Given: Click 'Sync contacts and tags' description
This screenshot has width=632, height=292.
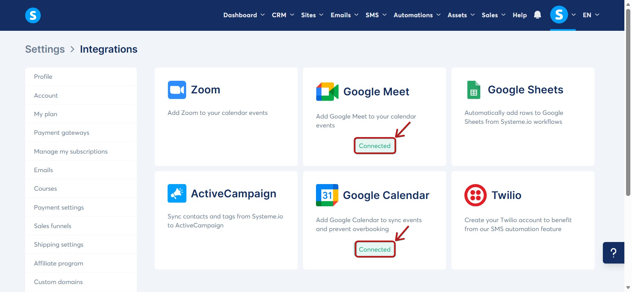Looking at the screenshot, I should [x=225, y=221].
